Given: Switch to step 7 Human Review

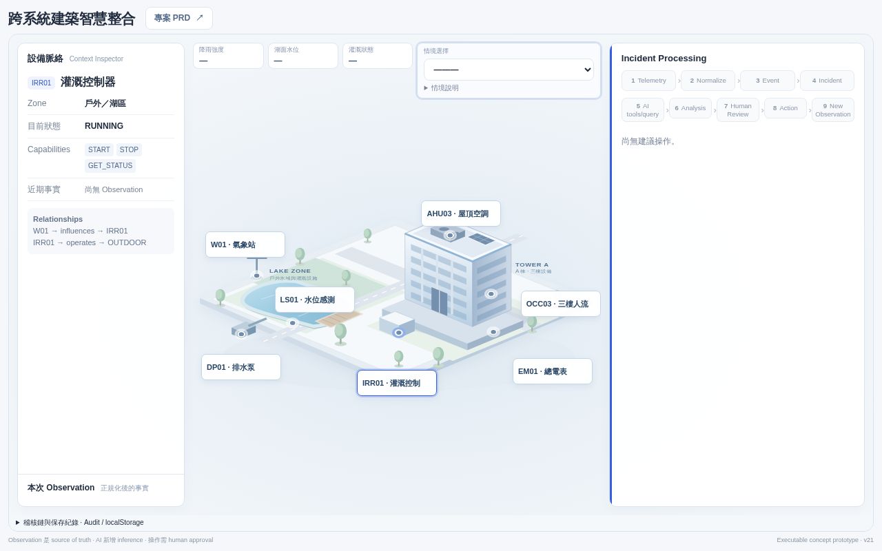Looking at the screenshot, I should pos(738,110).
